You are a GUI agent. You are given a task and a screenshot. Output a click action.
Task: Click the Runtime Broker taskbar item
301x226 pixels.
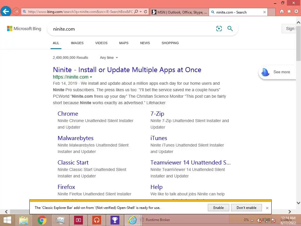click(x=158, y=220)
